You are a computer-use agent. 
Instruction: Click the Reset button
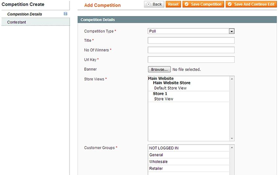[173, 4]
